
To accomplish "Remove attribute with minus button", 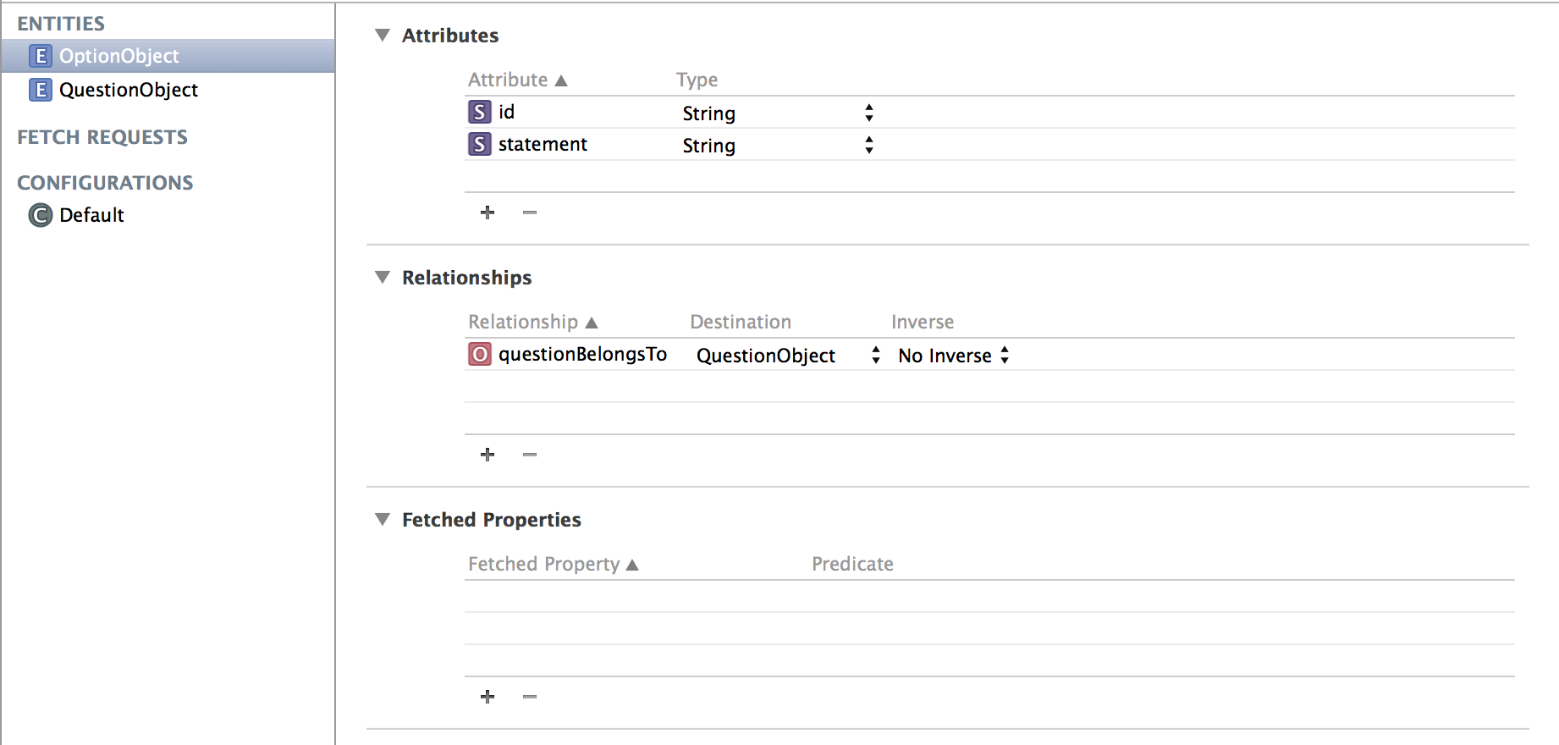I will point(530,212).
